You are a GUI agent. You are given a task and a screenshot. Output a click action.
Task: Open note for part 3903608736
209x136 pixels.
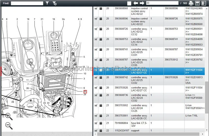click(101, 95)
